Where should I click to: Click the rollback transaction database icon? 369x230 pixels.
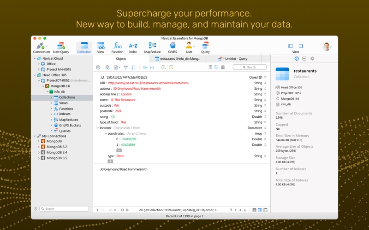click(x=107, y=68)
